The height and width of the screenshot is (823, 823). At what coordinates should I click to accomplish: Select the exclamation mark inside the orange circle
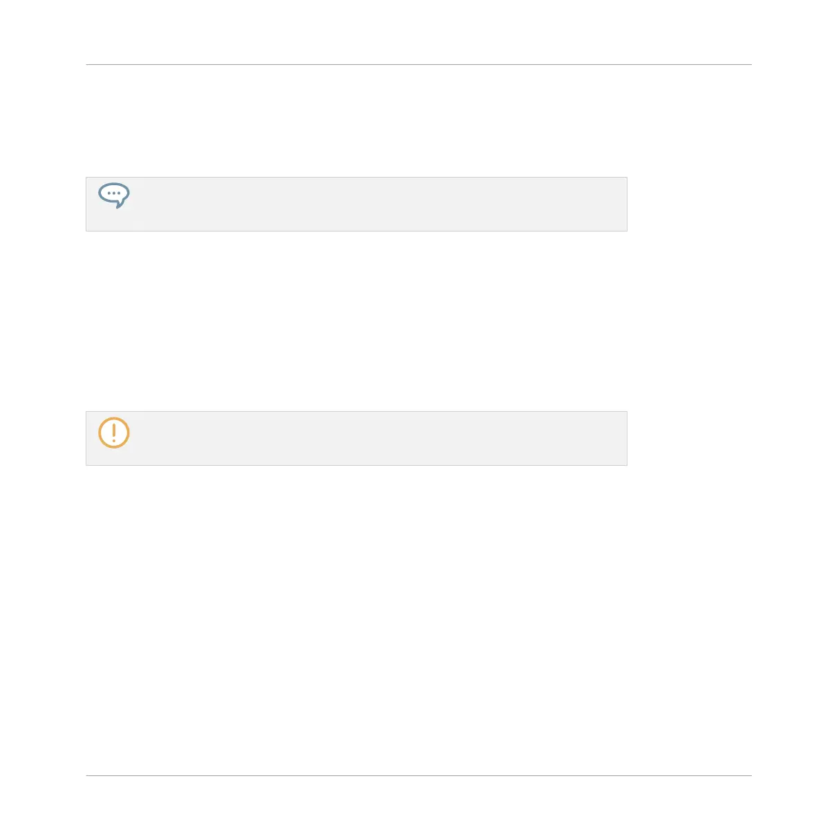[114, 433]
